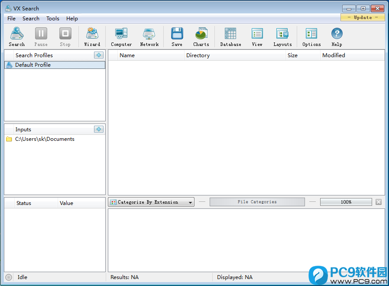Select the C:\Users\sk\Documents input folder

tap(55, 139)
